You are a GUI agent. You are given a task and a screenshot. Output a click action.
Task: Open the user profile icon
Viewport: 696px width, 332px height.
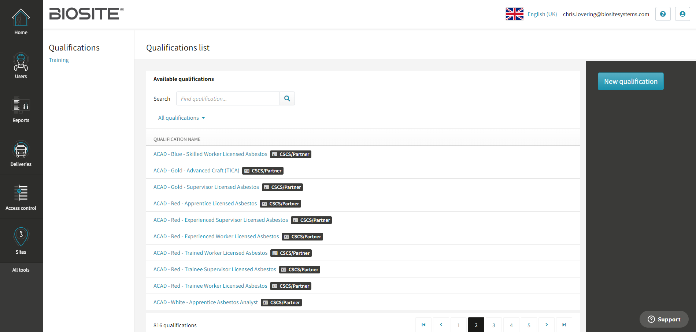click(x=682, y=14)
